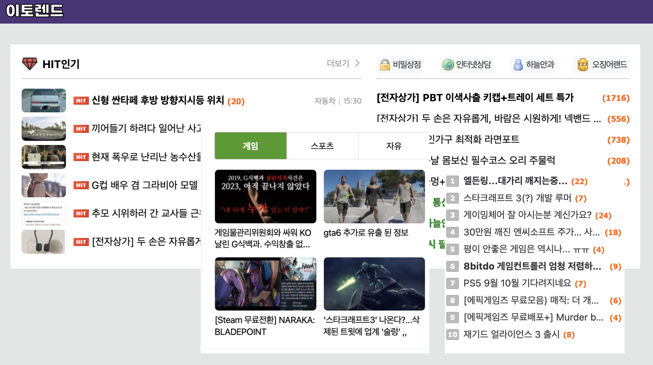
Task: Click the NARAKA: BLADEPOINT thumbnail
Action: pyautogui.click(x=265, y=284)
